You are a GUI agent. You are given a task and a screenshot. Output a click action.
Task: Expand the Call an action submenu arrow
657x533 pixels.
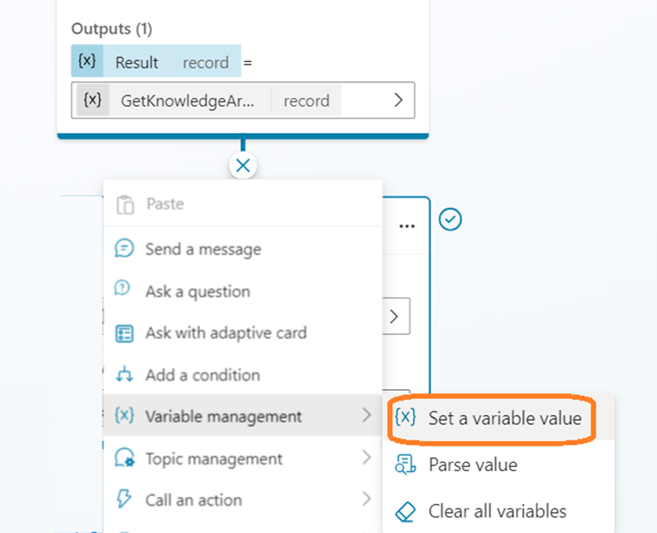[x=366, y=500]
